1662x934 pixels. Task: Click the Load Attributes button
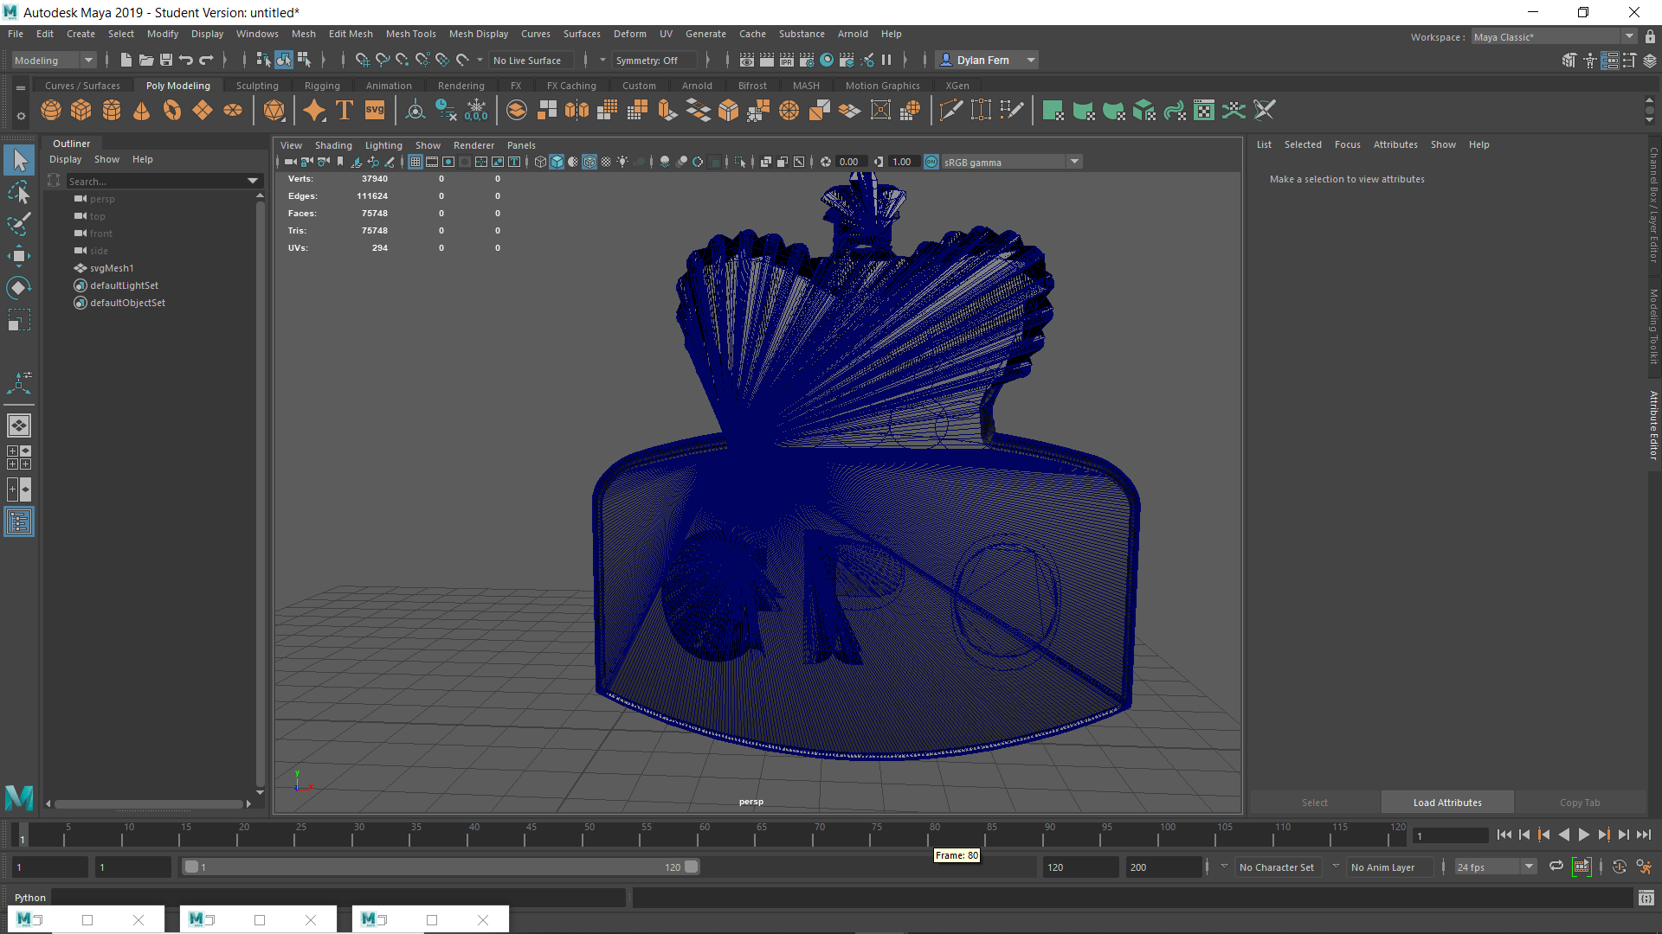[1446, 803]
